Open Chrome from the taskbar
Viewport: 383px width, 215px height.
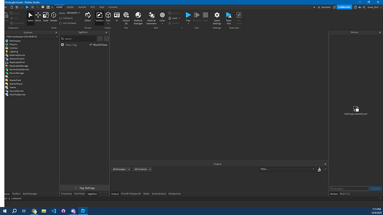(x=34, y=211)
